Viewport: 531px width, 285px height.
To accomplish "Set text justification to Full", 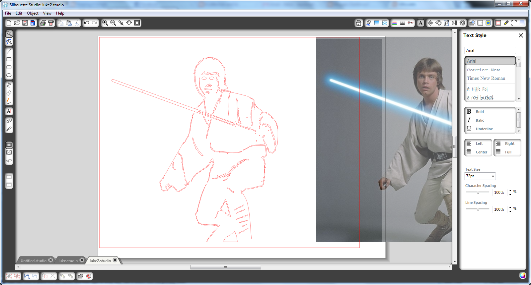I will coord(507,152).
